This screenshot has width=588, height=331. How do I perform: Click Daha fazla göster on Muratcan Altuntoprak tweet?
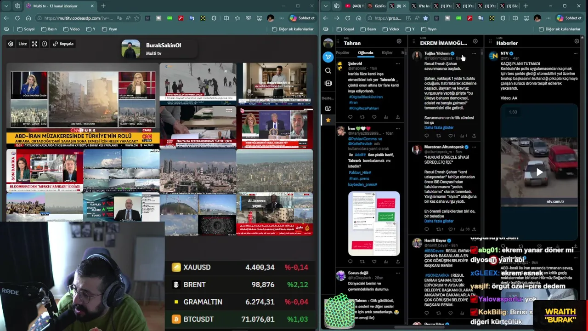[439, 221]
